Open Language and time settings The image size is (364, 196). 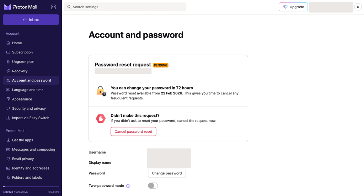[x=28, y=90]
